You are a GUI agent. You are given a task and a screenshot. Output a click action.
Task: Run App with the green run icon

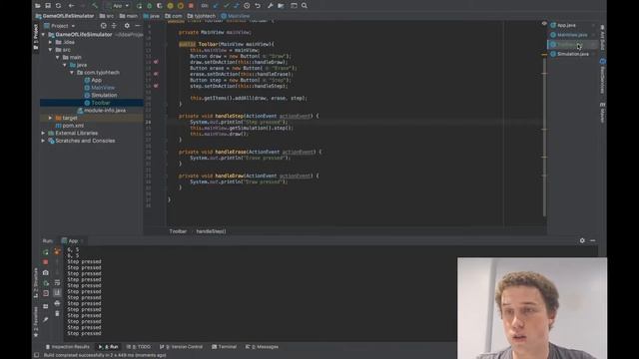[139, 6]
